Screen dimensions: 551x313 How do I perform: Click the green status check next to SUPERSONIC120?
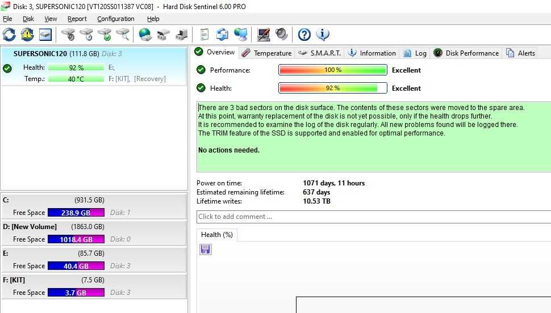(7, 68)
